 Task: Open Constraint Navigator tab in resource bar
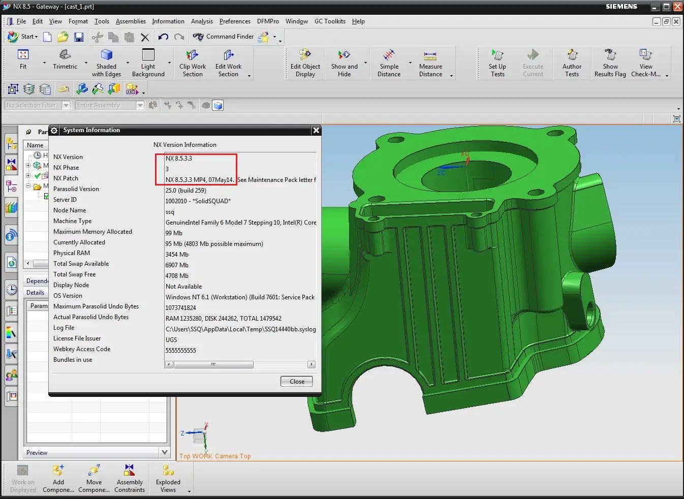(x=11, y=164)
